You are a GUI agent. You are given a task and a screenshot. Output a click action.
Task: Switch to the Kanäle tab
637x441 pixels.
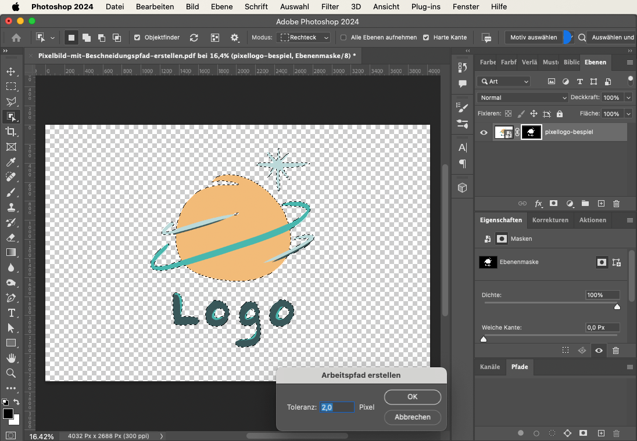click(x=489, y=367)
